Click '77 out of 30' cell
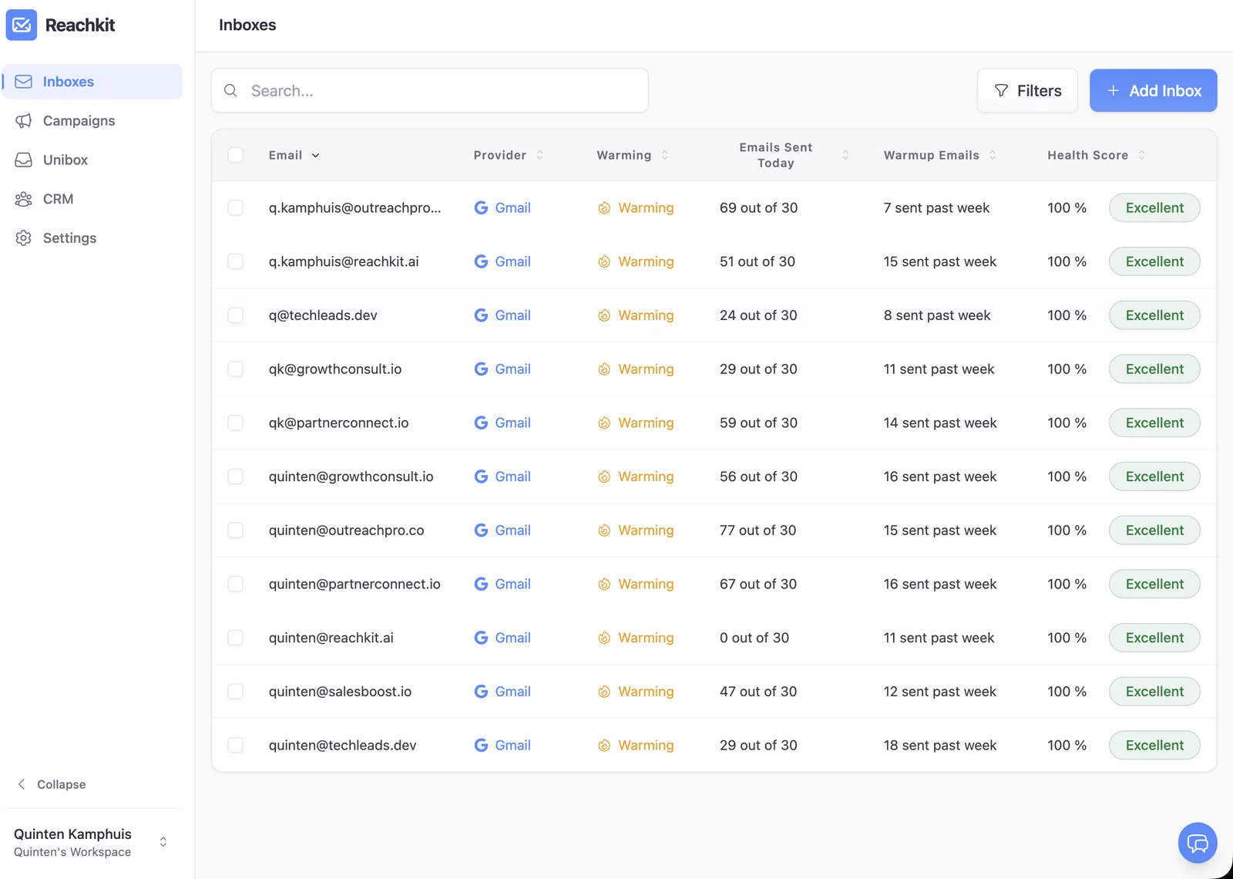This screenshot has width=1233, height=879. (x=758, y=530)
